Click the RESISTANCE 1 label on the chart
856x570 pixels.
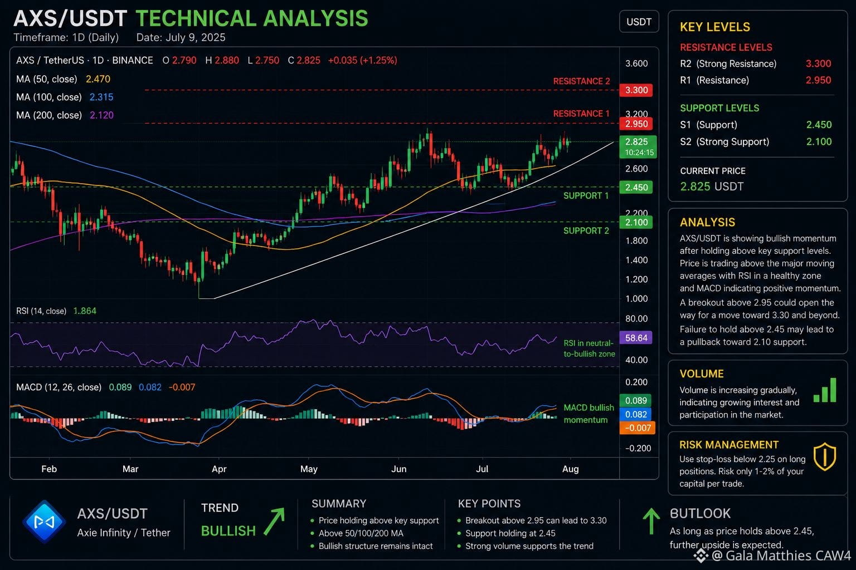point(581,114)
